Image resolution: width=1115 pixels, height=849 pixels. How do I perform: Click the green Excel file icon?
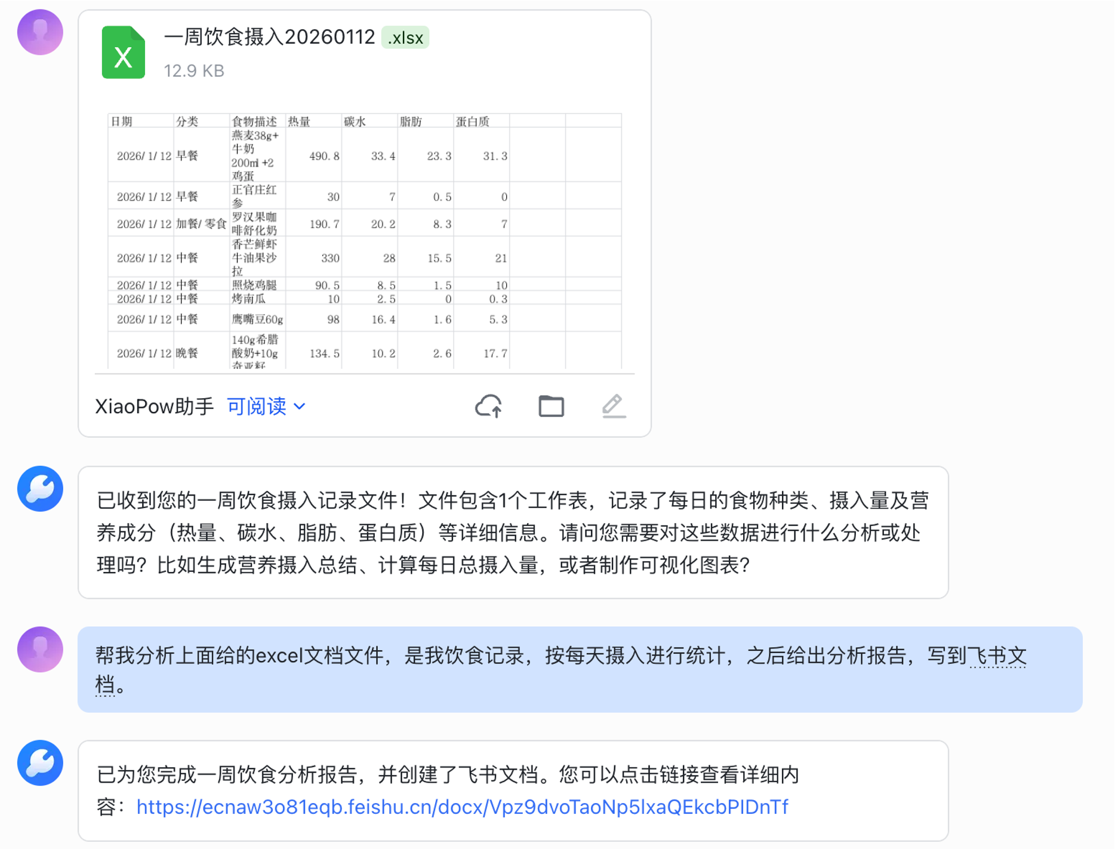pos(124,53)
